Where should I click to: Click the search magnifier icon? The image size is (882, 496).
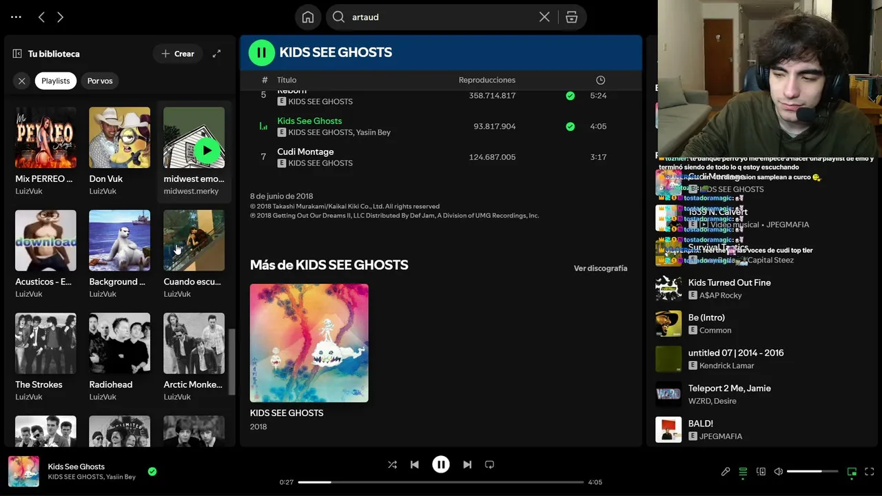click(338, 17)
